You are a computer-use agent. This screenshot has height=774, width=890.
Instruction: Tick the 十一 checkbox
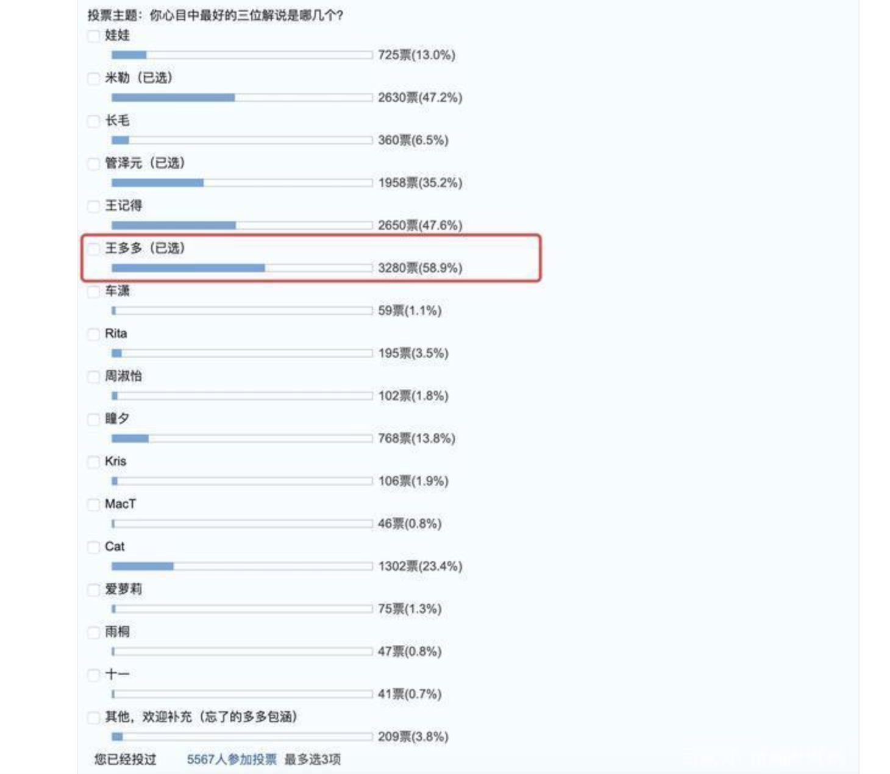93,676
